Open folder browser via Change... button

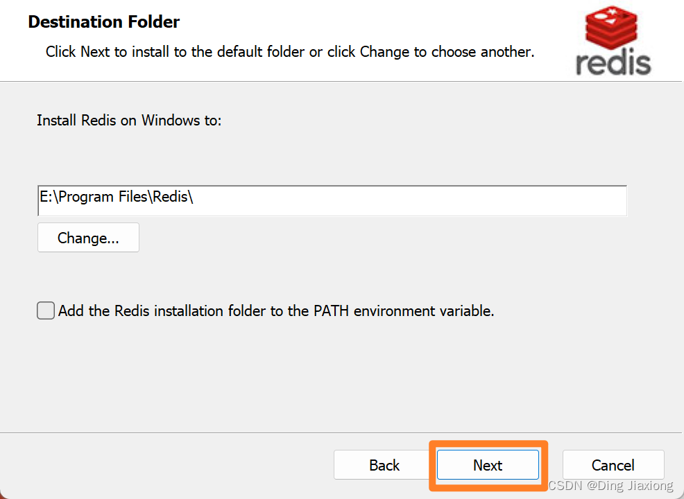point(88,238)
